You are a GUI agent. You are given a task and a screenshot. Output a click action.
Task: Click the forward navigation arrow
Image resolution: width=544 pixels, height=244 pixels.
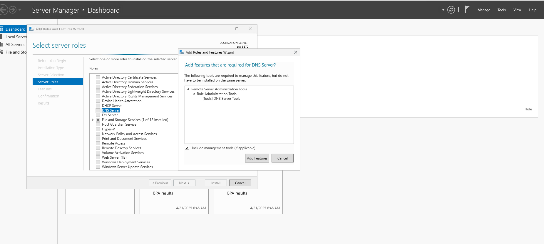13,10
